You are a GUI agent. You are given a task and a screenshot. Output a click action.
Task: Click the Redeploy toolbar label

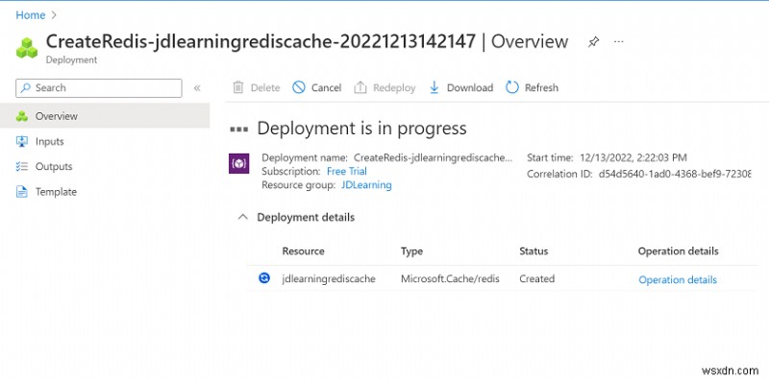[394, 88]
